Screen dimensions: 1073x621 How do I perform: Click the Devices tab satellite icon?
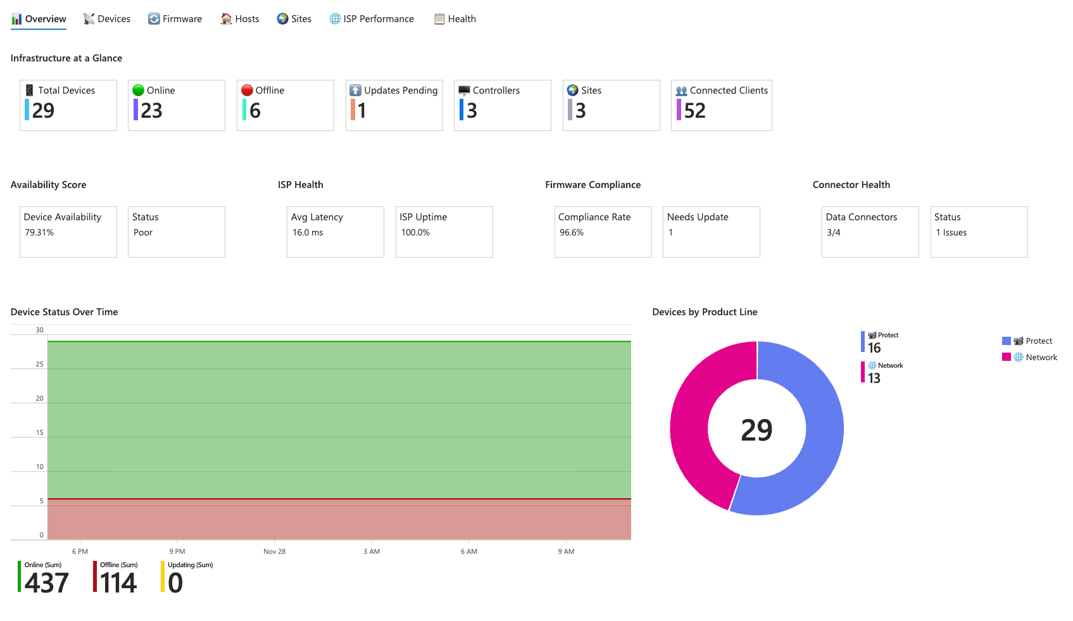(x=89, y=19)
